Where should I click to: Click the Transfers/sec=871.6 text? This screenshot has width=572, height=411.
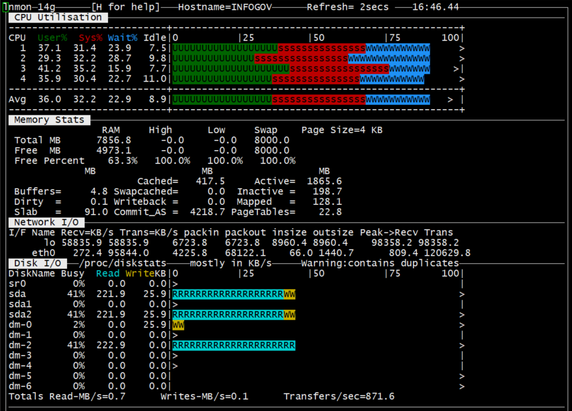(x=339, y=396)
